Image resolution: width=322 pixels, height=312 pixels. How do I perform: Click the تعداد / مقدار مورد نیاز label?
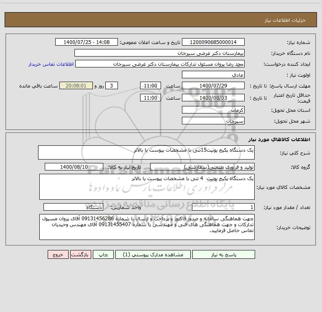(x=287, y=207)
